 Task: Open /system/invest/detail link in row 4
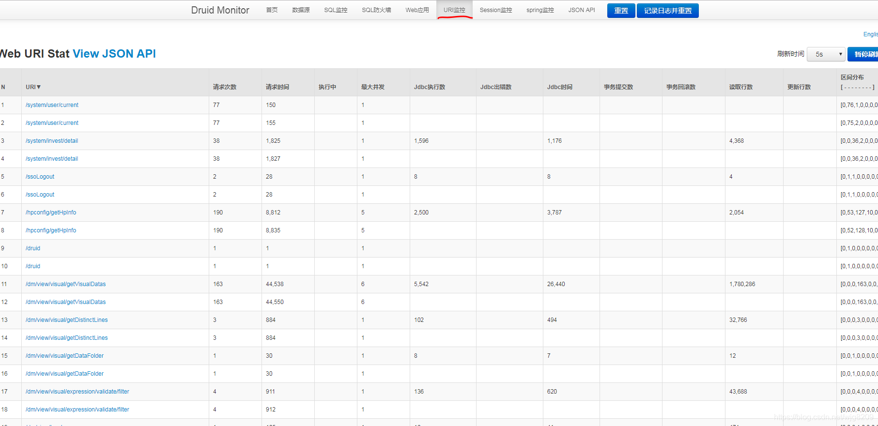click(x=52, y=159)
